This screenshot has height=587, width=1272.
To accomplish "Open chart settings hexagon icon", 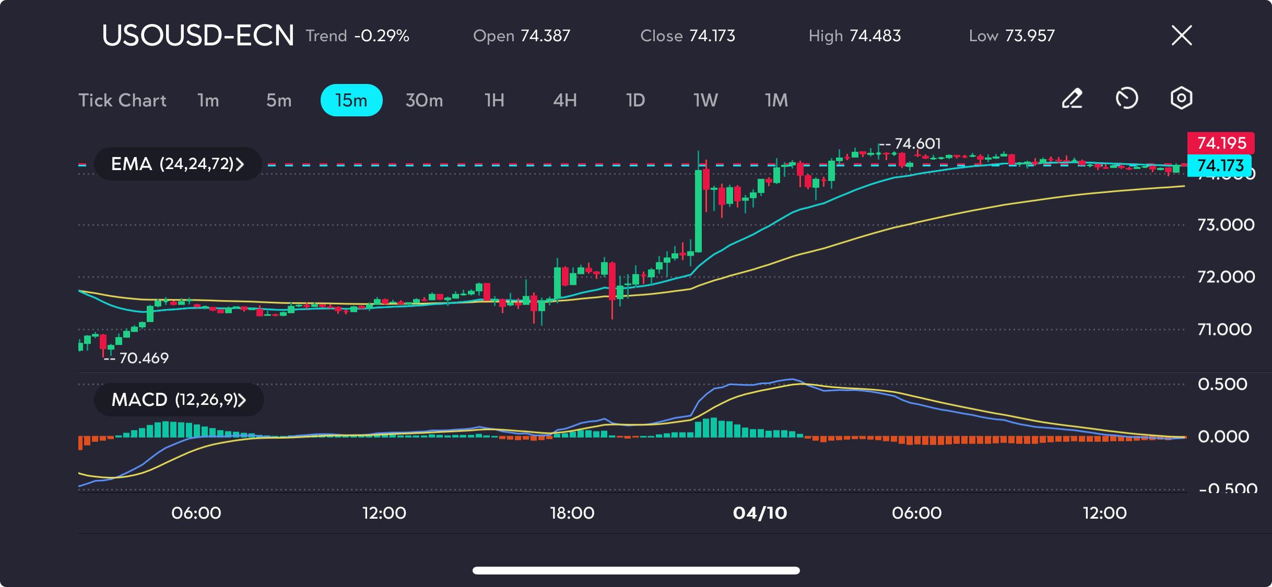I will coord(1181,98).
